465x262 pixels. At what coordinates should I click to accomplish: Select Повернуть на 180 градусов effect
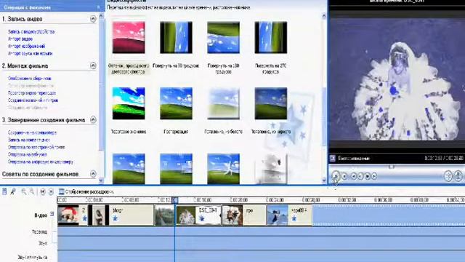(223, 37)
